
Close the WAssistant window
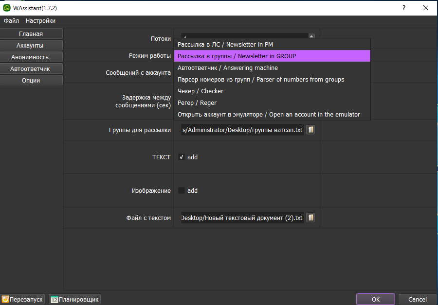[x=426, y=8]
